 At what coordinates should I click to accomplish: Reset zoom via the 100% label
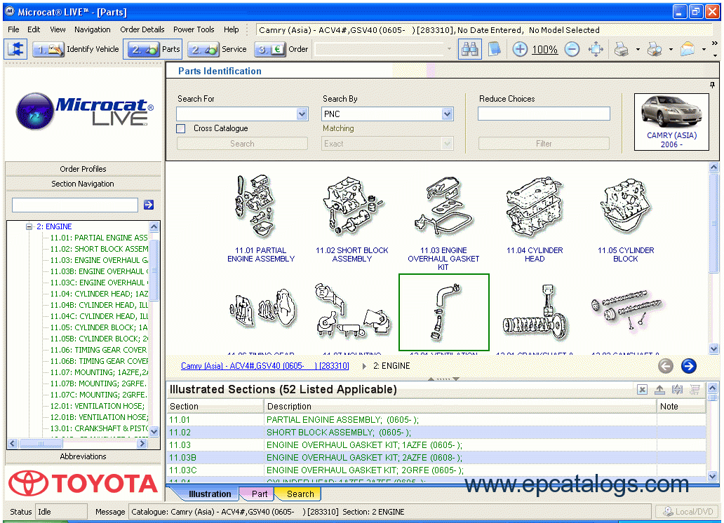[545, 49]
